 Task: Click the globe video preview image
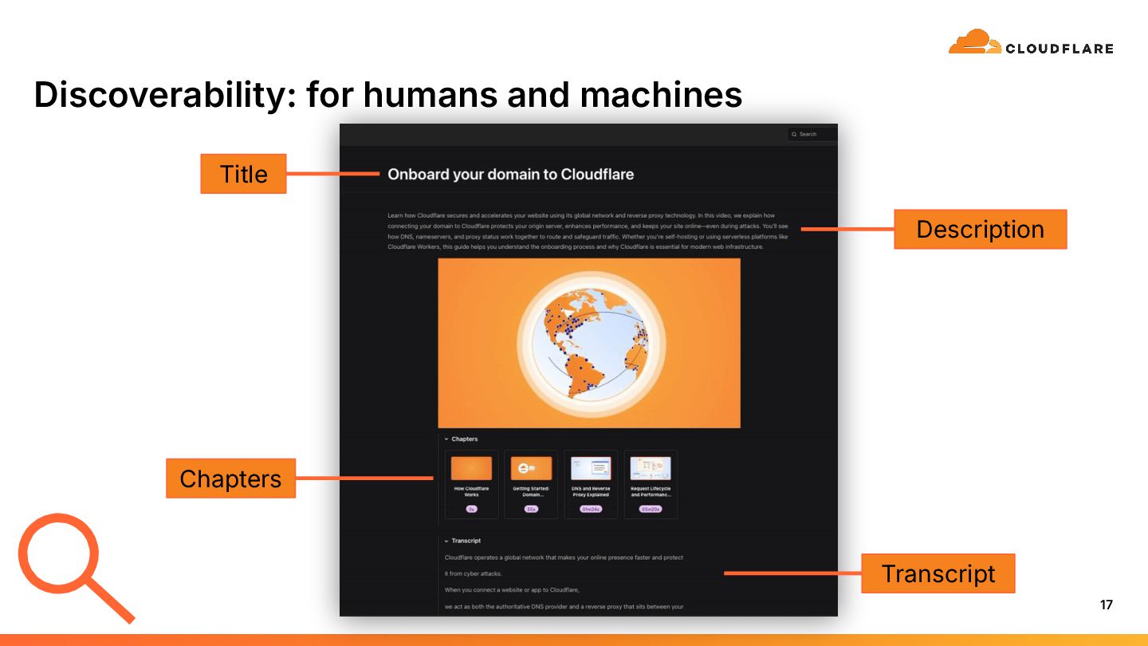[x=589, y=343]
